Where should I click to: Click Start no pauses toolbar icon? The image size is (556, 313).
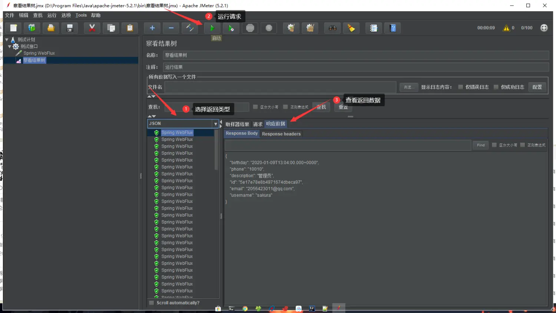pyautogui.click(x=231, y=28)
